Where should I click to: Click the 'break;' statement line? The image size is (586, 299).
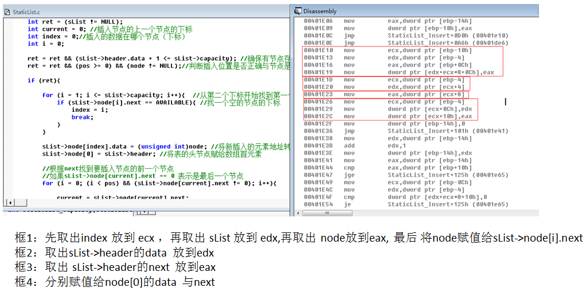[x=83, y=117]
